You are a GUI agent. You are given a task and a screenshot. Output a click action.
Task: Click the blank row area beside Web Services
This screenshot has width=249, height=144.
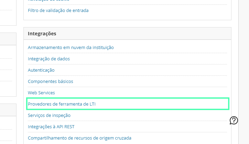(141, 93)
